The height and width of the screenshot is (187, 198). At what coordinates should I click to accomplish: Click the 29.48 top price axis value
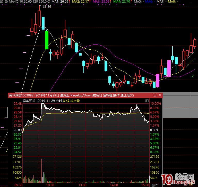coord(18,104)
